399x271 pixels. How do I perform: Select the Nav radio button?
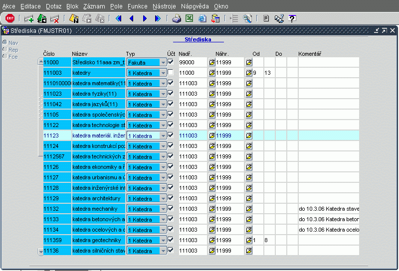click(5, 43)
